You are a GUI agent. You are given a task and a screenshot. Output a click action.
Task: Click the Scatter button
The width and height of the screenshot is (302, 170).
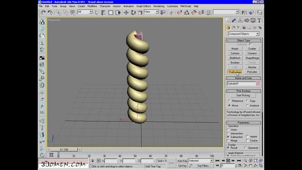[x=252, y=49]
